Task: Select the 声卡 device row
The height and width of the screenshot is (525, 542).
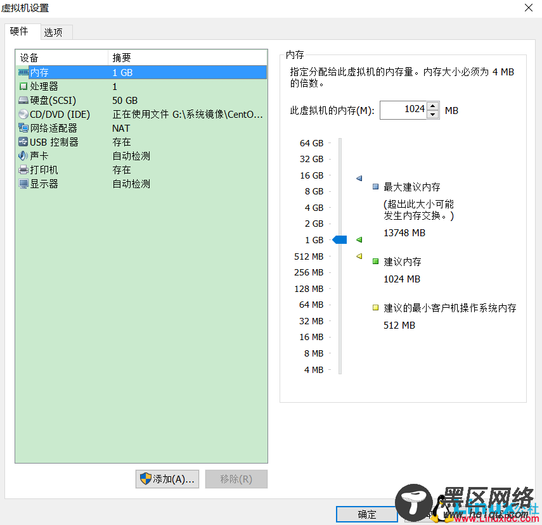Action: [142, 156]
